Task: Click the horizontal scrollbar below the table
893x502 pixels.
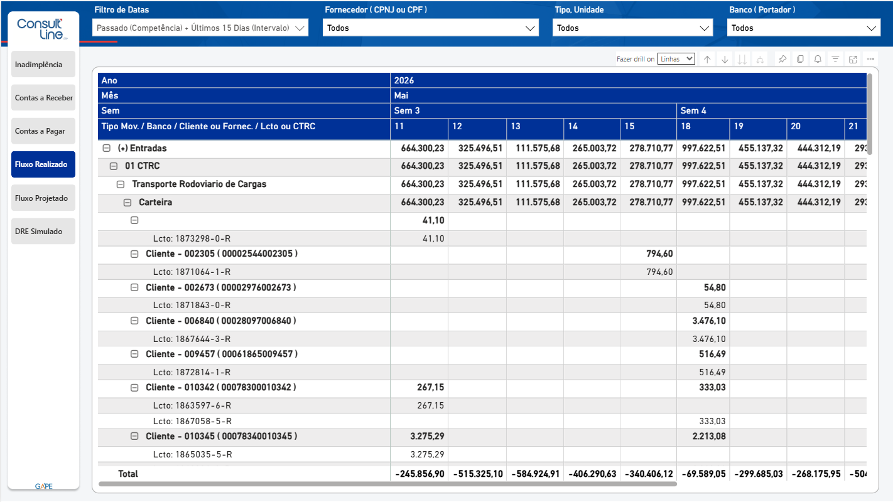Action: 388,484
